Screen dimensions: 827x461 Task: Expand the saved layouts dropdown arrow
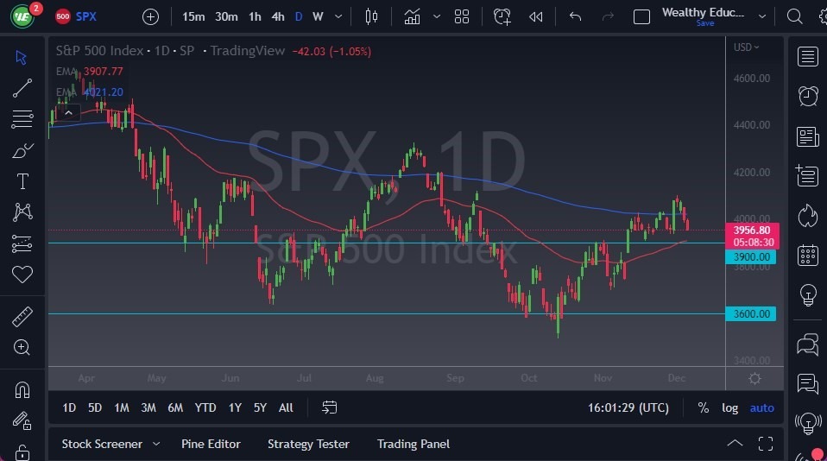[x=762, y=17]
